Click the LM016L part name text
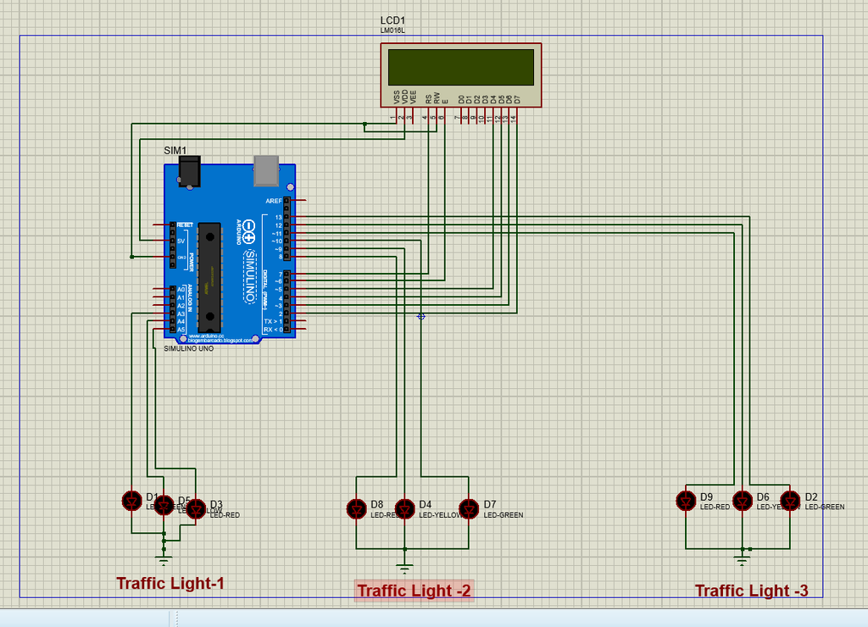 (x=392, y=31)
